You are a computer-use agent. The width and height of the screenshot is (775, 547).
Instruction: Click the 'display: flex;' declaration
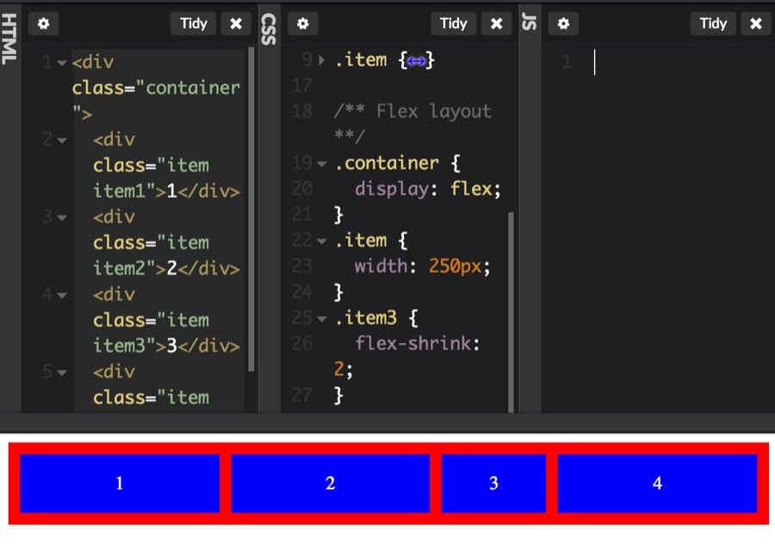427,189
